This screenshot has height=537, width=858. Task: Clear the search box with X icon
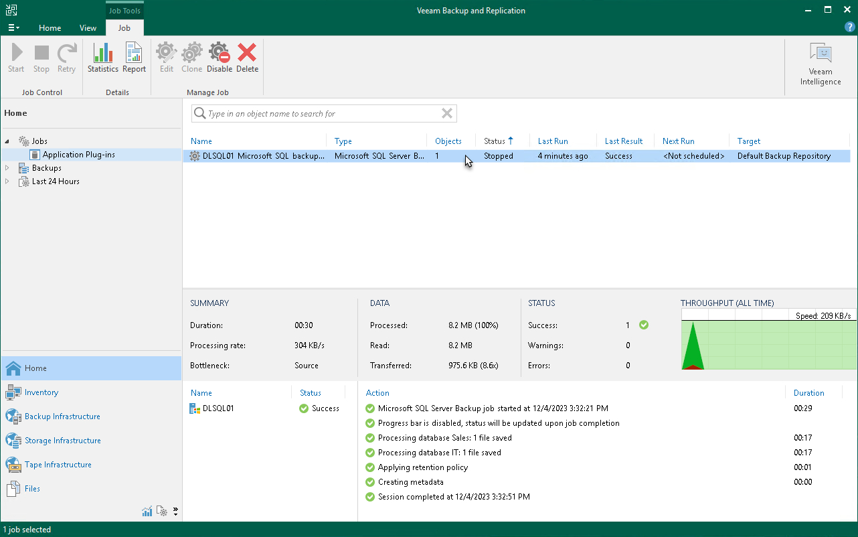[x=447, y=114]
